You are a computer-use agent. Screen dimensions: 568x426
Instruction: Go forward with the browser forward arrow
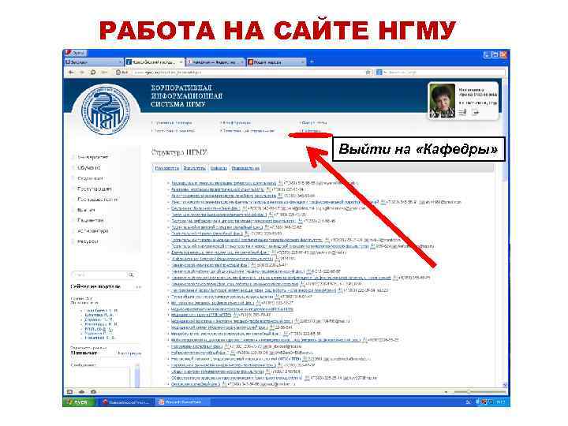coord(82,72)
